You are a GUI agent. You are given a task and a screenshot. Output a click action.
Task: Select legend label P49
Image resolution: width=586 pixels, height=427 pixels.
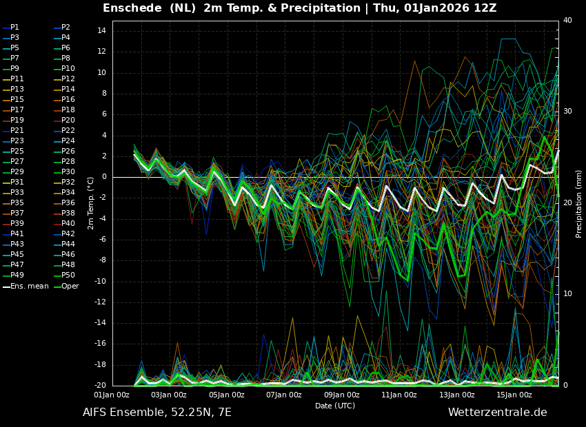pos(17,275)
